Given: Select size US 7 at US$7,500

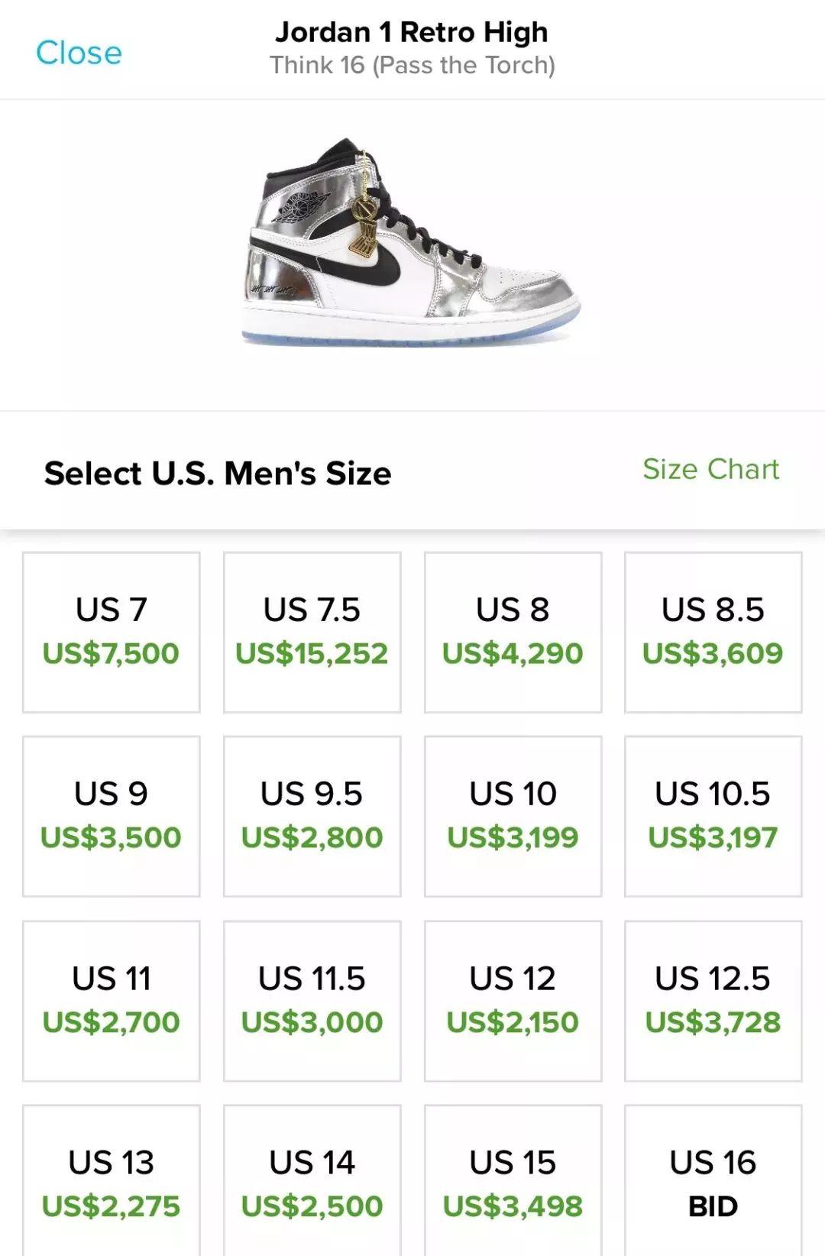Looking at the screenshot, I should tap(112, 633).
